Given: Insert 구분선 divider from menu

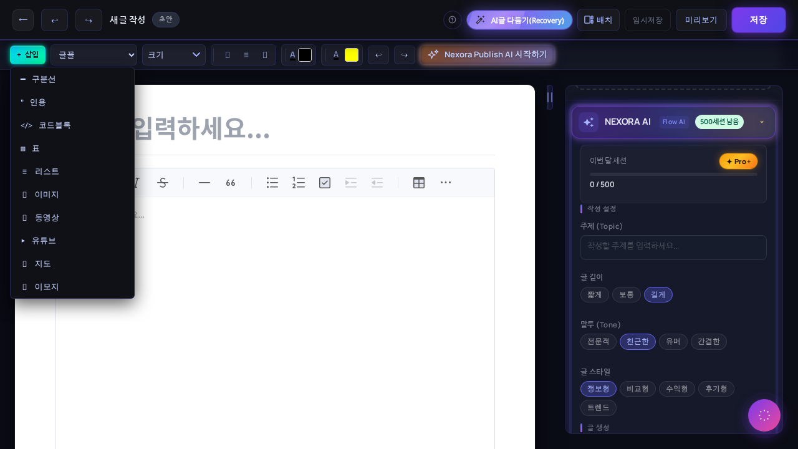Looking at the screenshot, I should tap(72, 79).
